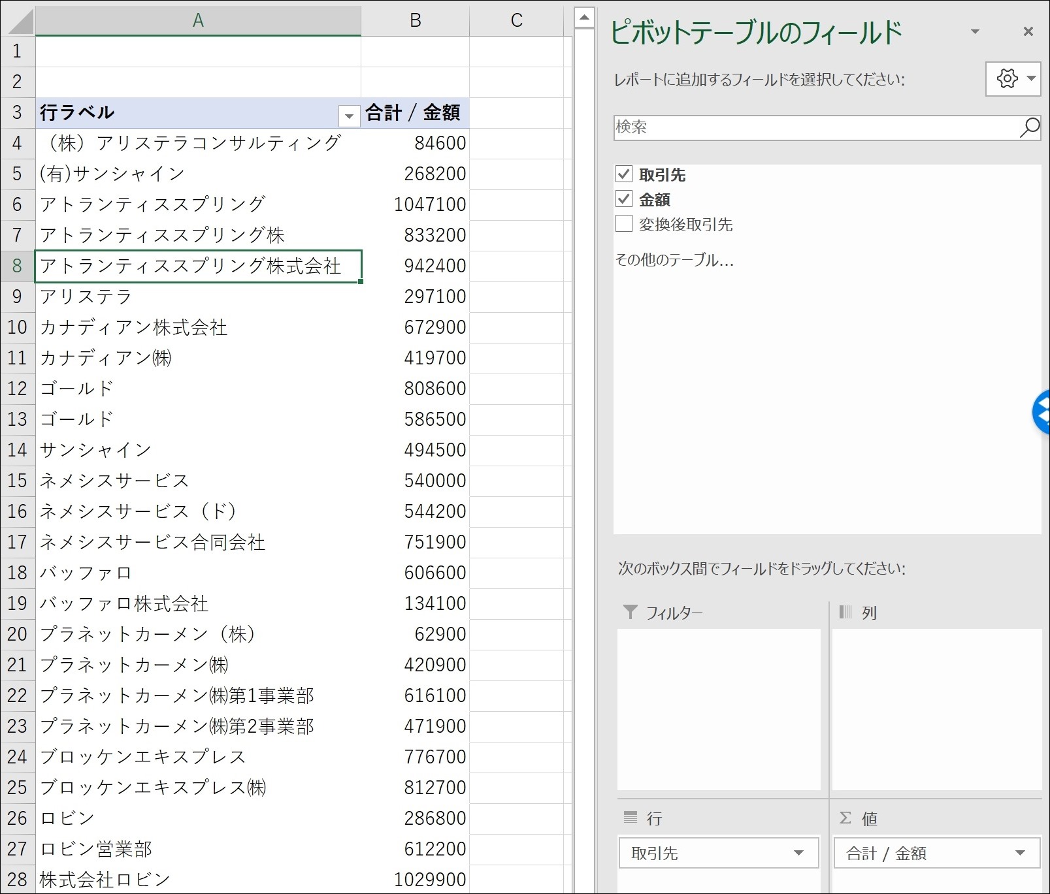1050x894 pixels.
Task: Select the 合計 / 金額 header cell
Action: click(415, 112)
